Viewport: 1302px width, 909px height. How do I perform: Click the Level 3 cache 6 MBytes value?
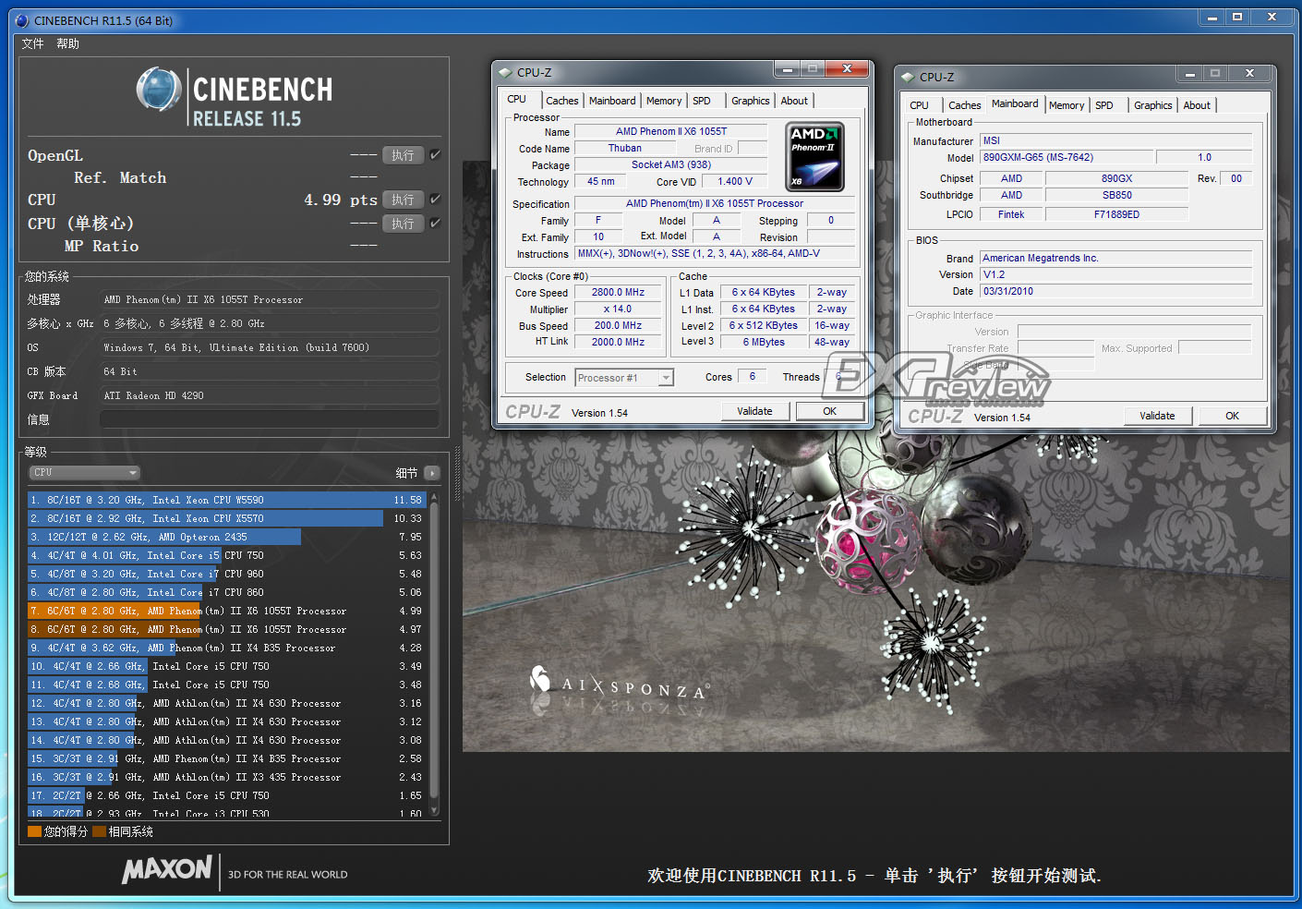764,342
